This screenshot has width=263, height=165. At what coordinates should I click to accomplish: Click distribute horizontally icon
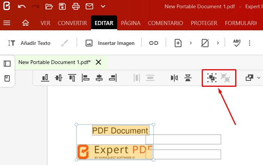coord(137,78)
